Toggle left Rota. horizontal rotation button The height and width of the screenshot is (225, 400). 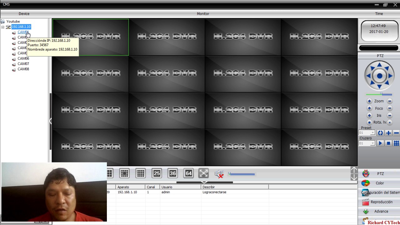click(369, 122)
